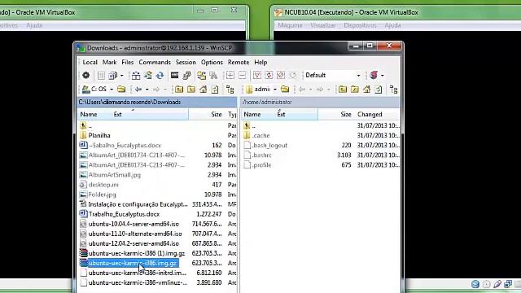Screen dimensions: 521x293
Task: Select the Planilha folder
Action: (x=99, y=136)
